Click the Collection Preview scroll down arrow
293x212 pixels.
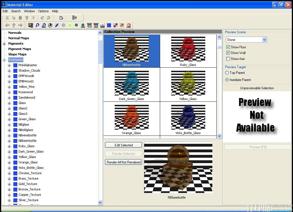(x=219, y=136)
